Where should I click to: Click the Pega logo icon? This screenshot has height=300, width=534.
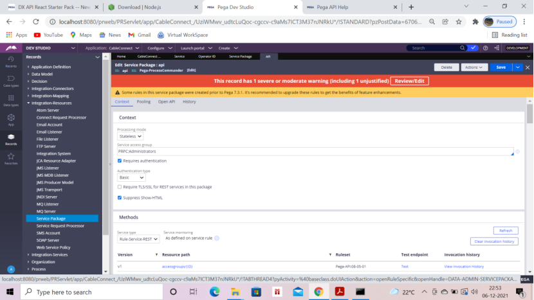point(11,48)
